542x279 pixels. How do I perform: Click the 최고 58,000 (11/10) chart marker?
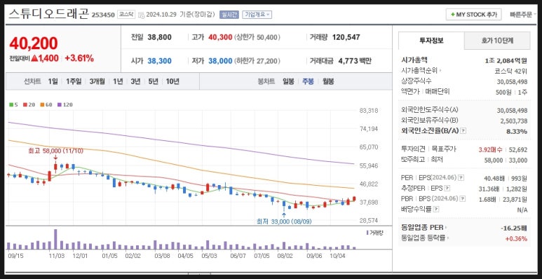[x=55, y=151]
